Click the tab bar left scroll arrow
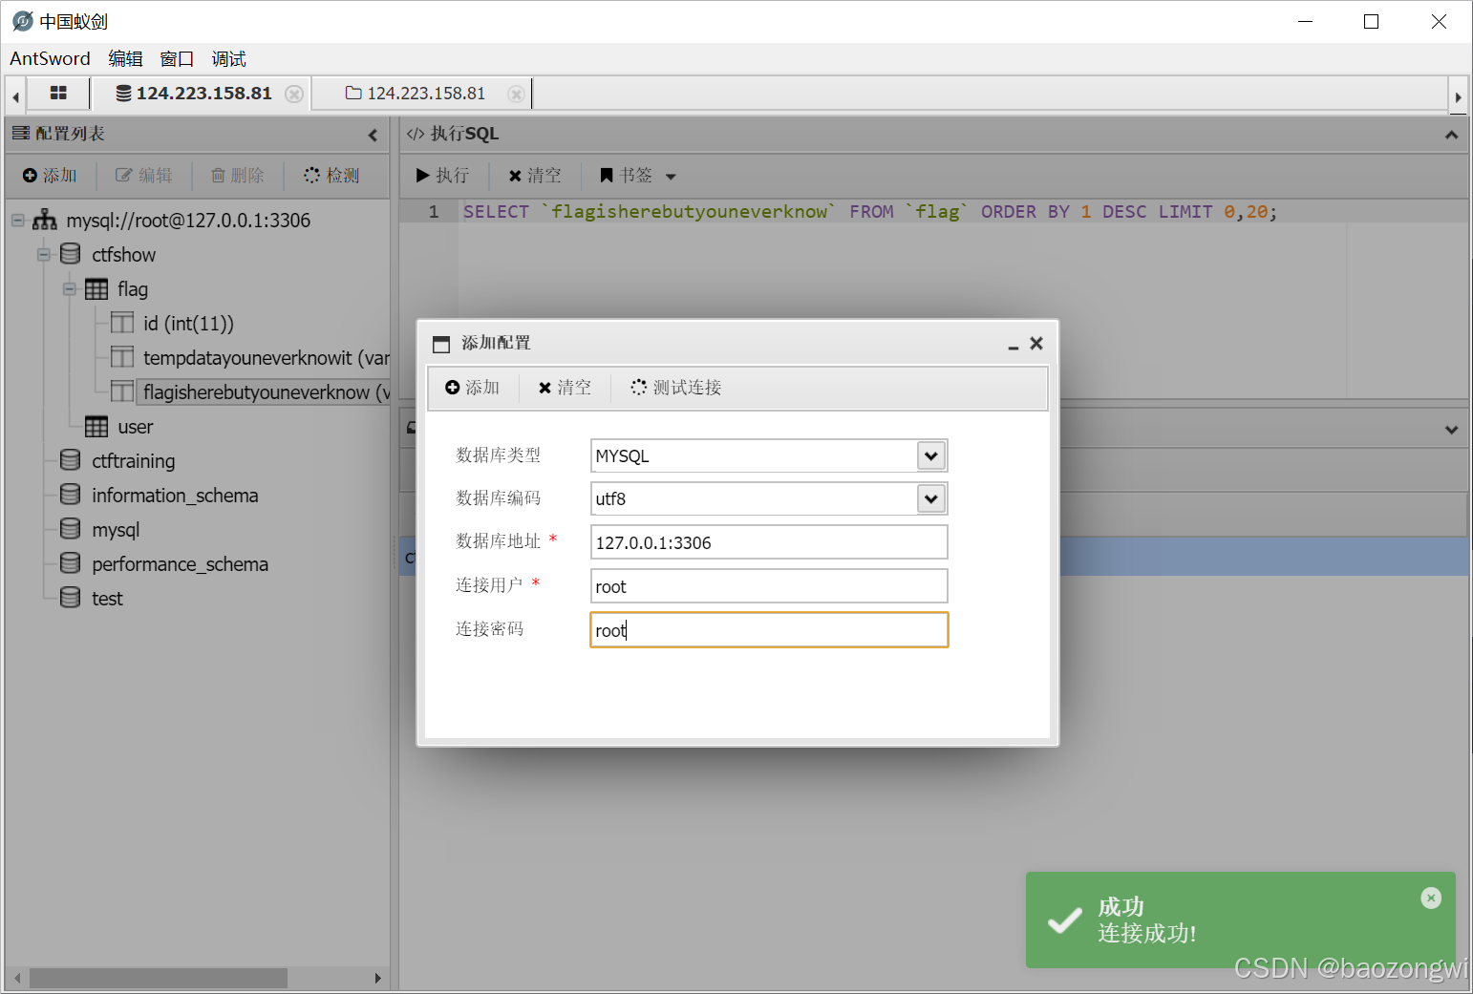 15,96
